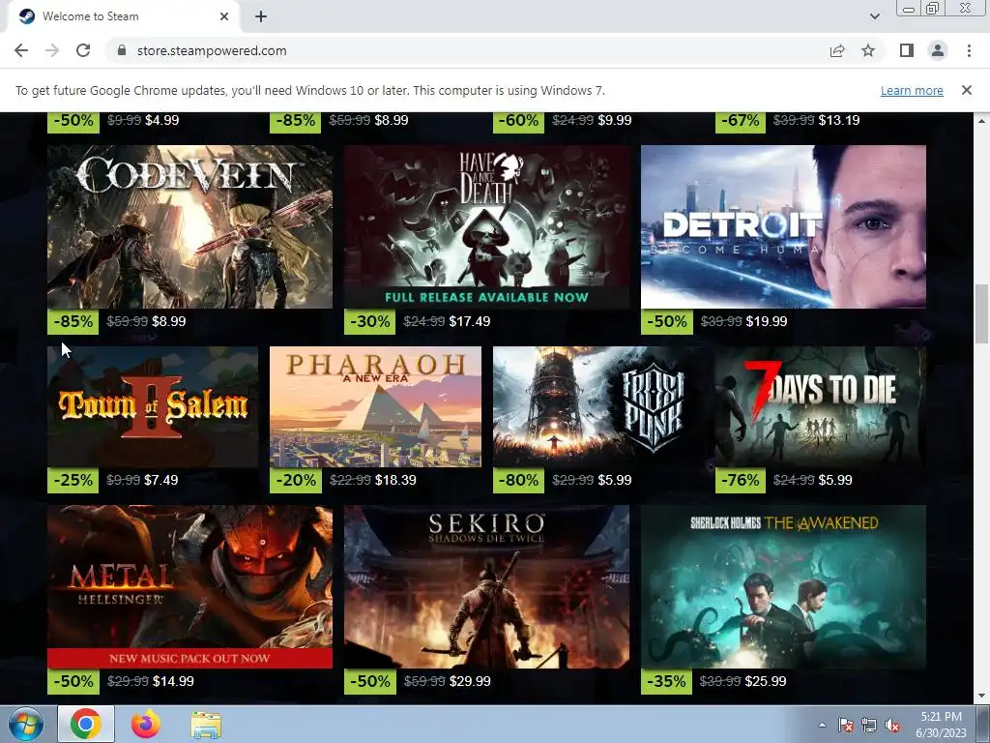
Task: Show hidden system tray icons
Action: point(822,725)
